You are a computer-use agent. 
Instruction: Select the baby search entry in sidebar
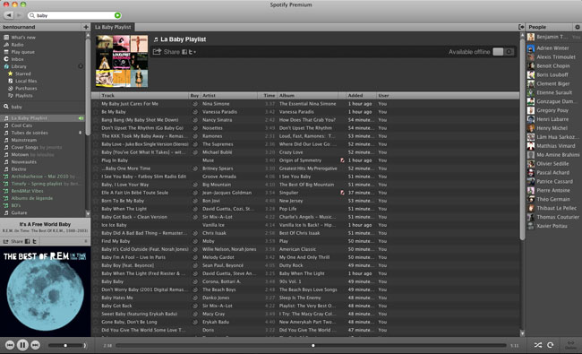(16, 107)
